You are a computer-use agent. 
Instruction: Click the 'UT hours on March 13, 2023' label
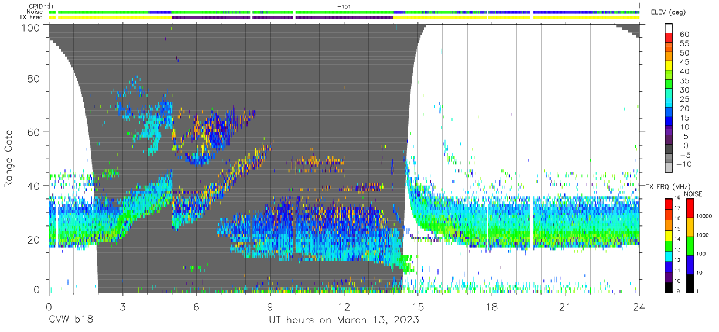344,321
